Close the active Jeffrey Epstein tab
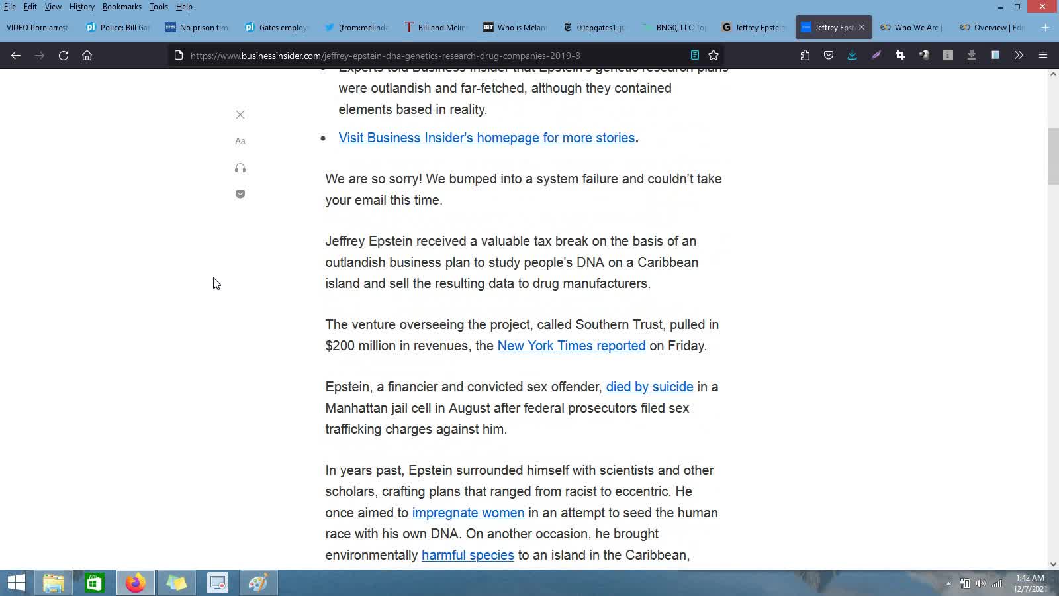Viewport: 1059px width, 596px height. [x=862, y=27]
